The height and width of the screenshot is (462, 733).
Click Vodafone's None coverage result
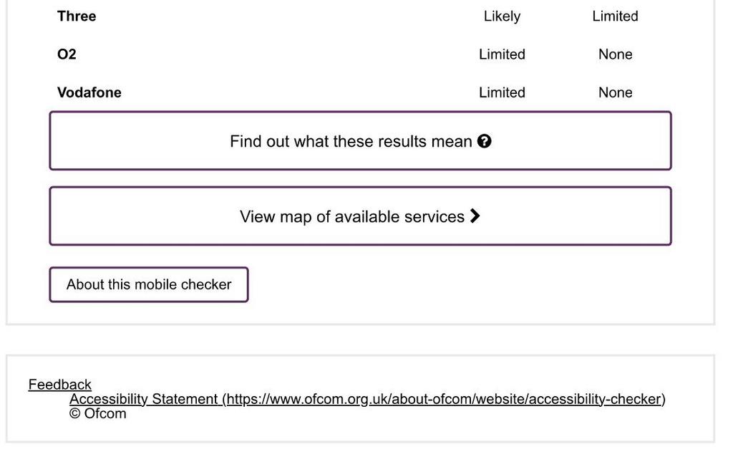[615, 92]
